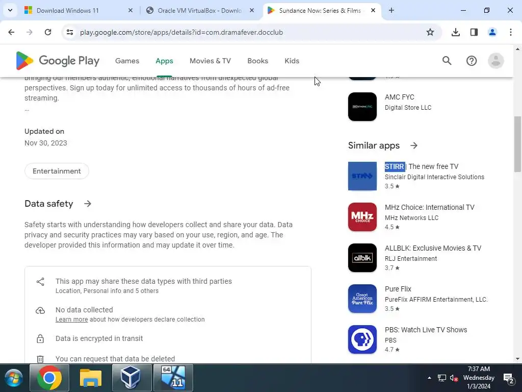Viewport: 522px width, 392px height.
Task: Click "Location, Personal info and 5 others" text
Action: coord(107,291)
